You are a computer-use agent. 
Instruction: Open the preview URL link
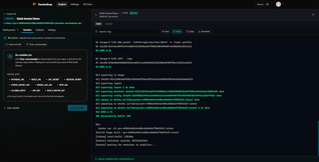click(43, 23)
